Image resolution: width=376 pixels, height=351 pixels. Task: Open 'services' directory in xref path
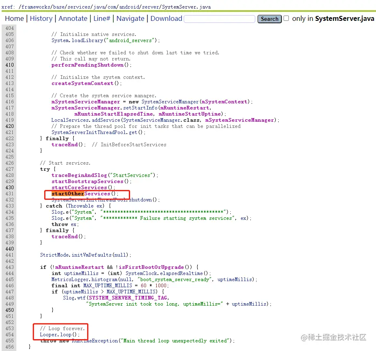click(79, 7)
